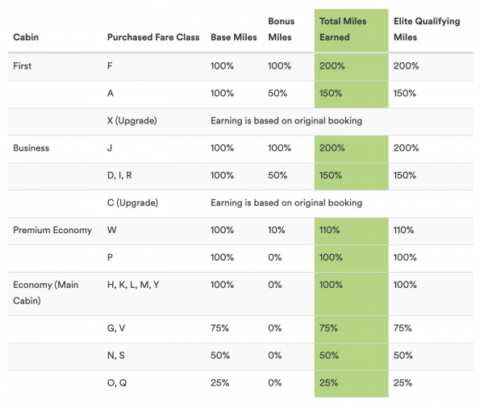Click the X (Upgrade) fare class cell

point(131,120)
